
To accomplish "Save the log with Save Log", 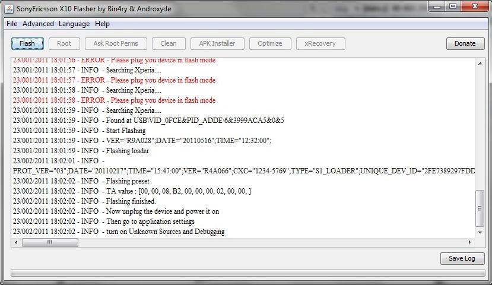I will tap(462, 259).
